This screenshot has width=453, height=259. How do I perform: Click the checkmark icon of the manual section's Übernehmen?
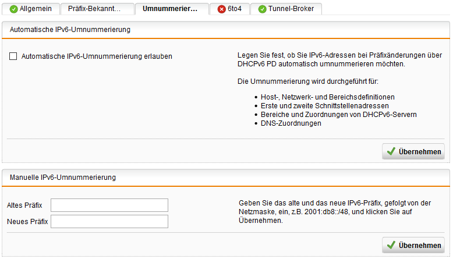coord(391,245)
